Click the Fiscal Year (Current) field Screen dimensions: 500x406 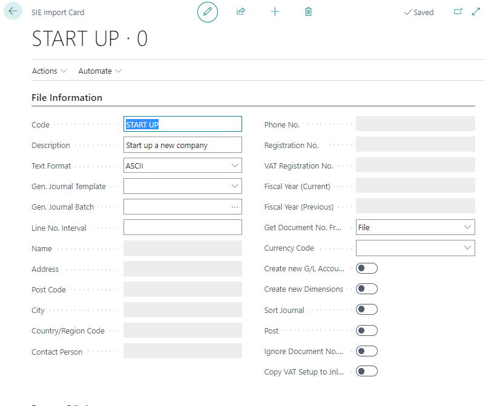coord(415,185)
